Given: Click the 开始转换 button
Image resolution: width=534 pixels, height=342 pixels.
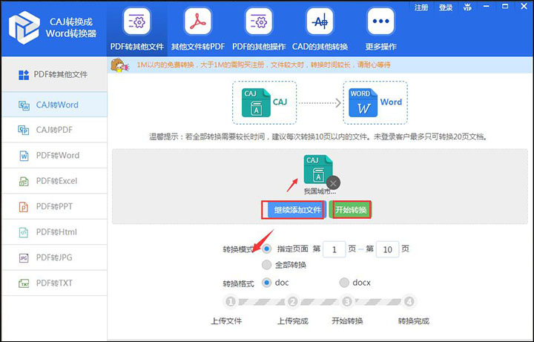Looking at the screenshot, I should tap(350, 210).
